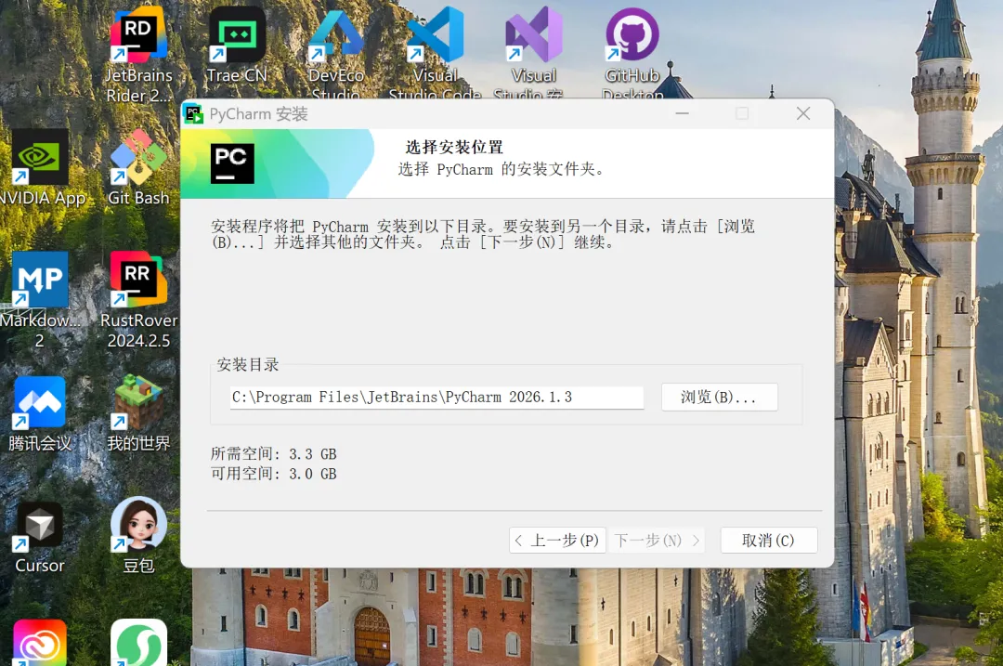Viewport: 1003px width, 666px height.
Task: Launch RustRover 2024.2.5 shortcut
Action: [x=138, y=299]
